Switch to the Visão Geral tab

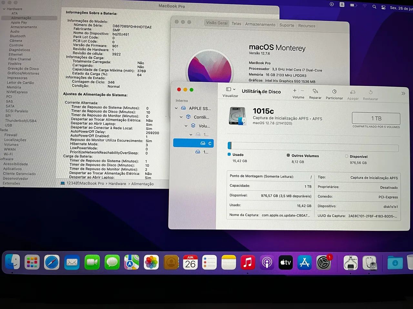tap(217, 23)
